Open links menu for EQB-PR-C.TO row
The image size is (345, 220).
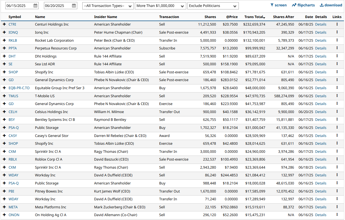point(337,88)
